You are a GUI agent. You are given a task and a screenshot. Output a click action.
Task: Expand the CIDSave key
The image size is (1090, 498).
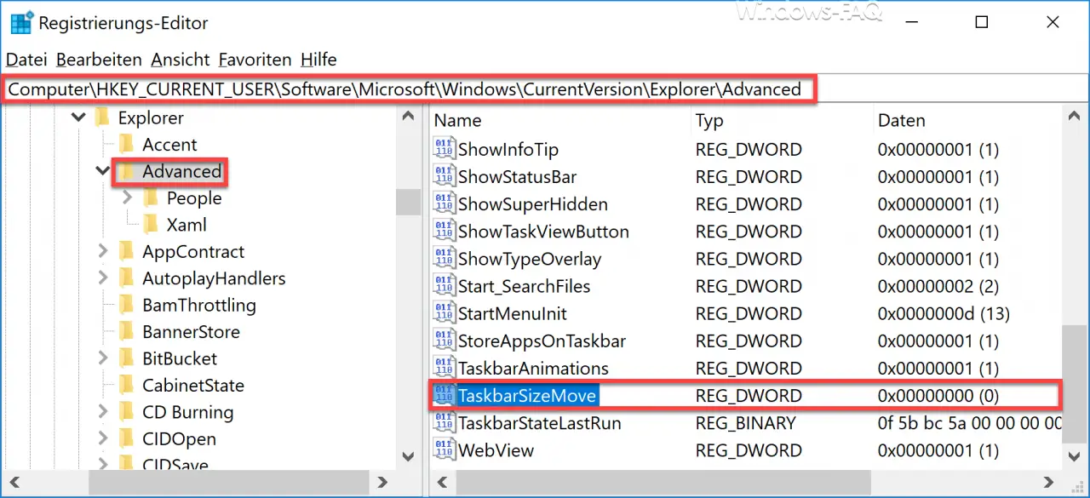pos(104,465)
